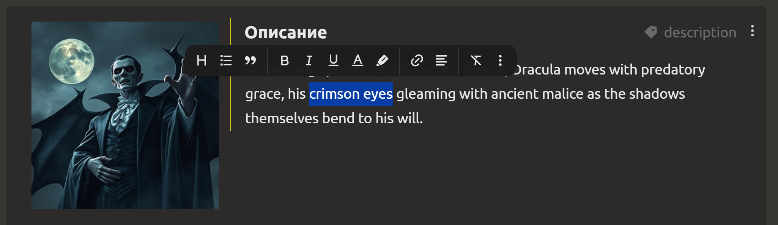Turn selection into a block quote
The width and height of the screenshot is (778, 225).
pyautogui.click(x=250, y=61)
